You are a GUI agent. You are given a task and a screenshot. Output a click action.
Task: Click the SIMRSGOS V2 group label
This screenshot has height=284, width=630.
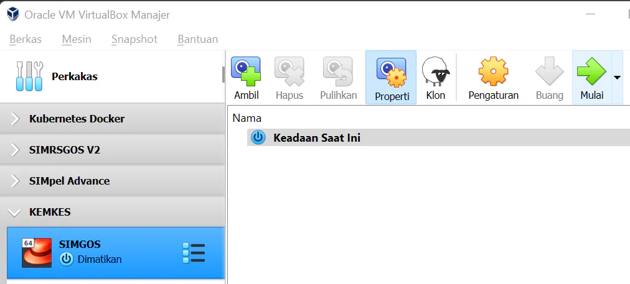click(65, 150)
